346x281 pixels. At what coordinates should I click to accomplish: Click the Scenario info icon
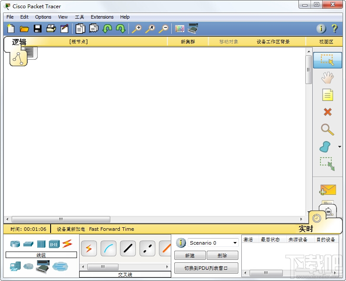[181, 243]
